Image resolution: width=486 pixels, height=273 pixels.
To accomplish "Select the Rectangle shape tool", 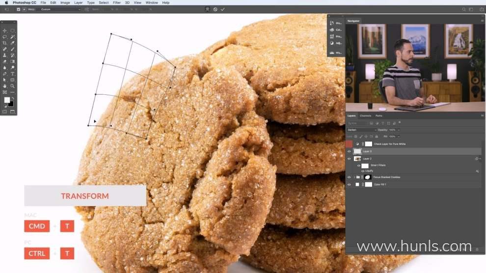I will click(12, 80).
